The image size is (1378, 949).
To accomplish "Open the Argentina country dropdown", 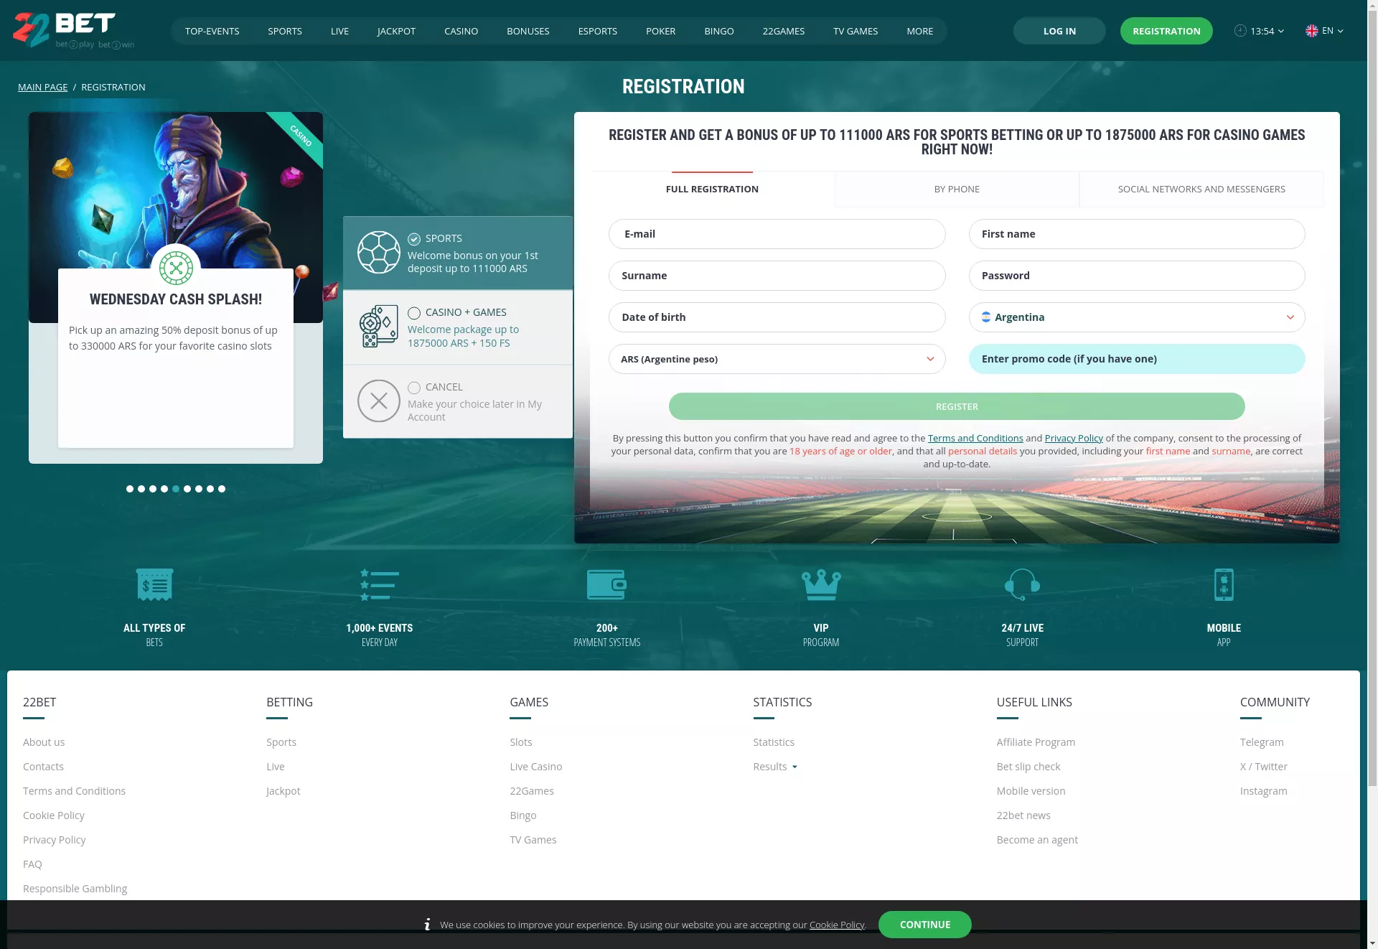I will [1137, 317].
